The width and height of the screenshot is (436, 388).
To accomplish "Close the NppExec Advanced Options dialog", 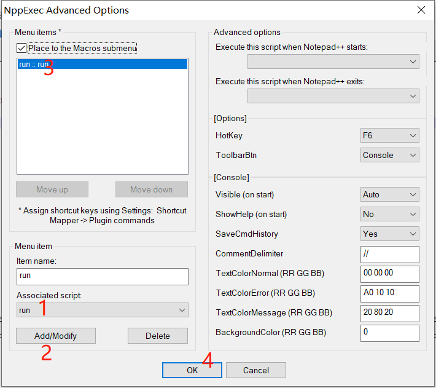I will coord(421,10).
